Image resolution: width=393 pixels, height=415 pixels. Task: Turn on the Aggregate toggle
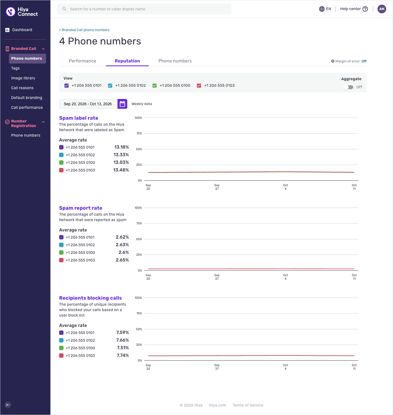coord(348,87)
